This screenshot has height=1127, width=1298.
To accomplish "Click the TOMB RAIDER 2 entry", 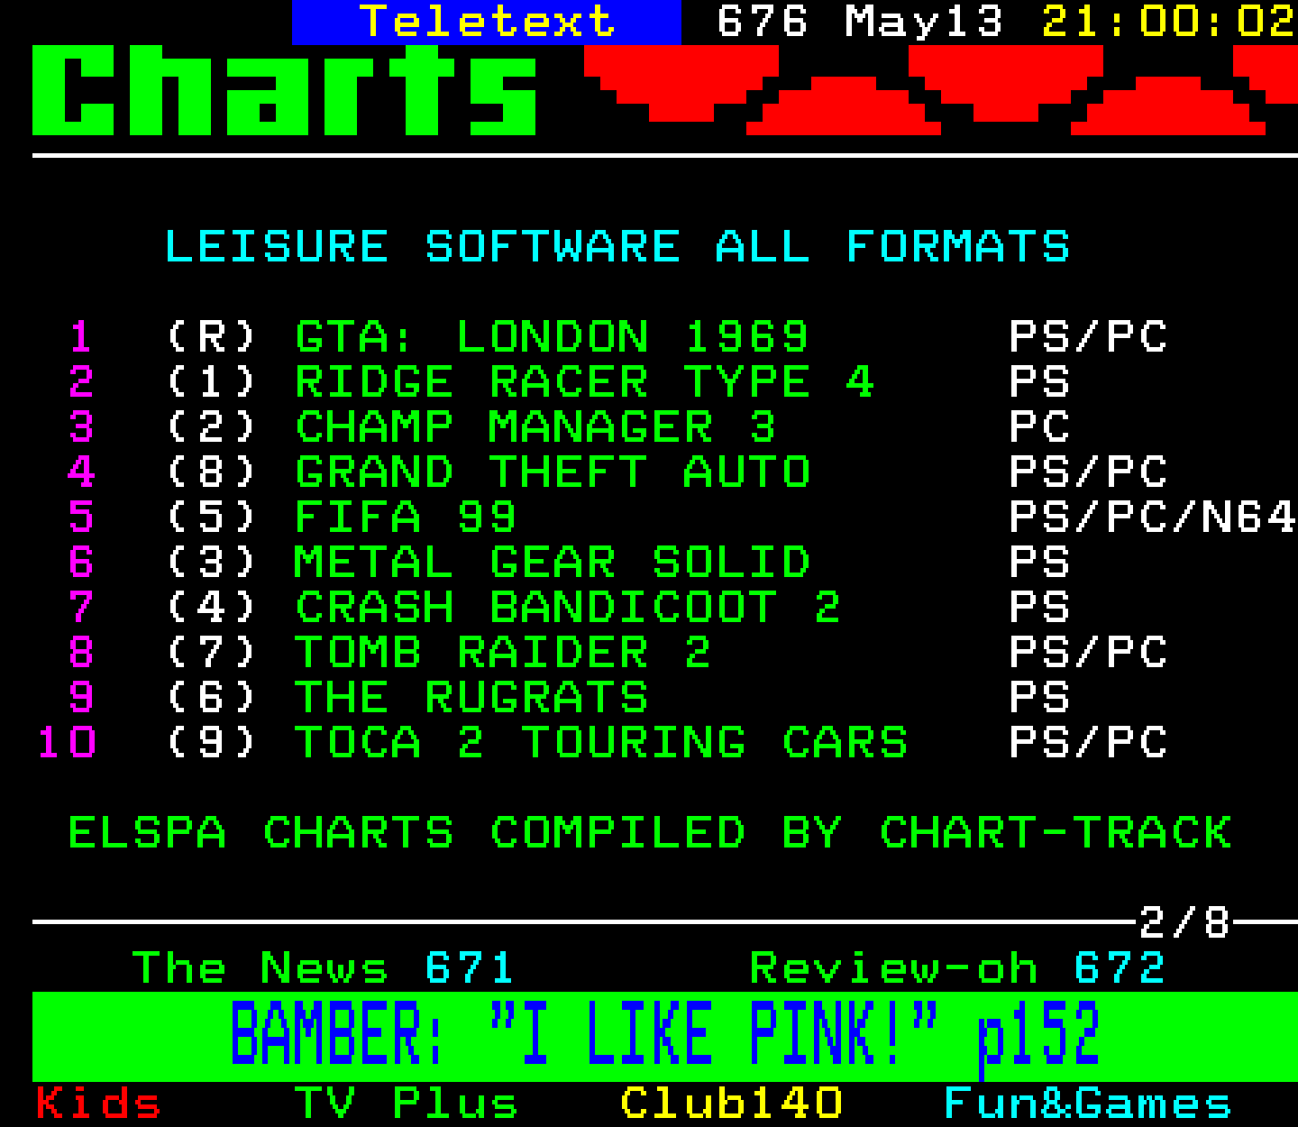I will point(503,652).
